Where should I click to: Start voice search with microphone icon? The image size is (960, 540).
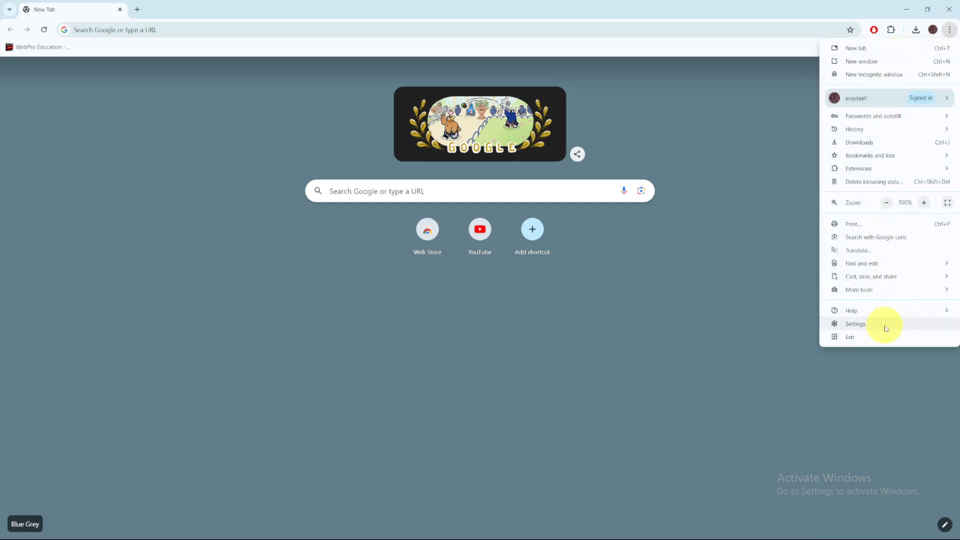click(624, 191)
